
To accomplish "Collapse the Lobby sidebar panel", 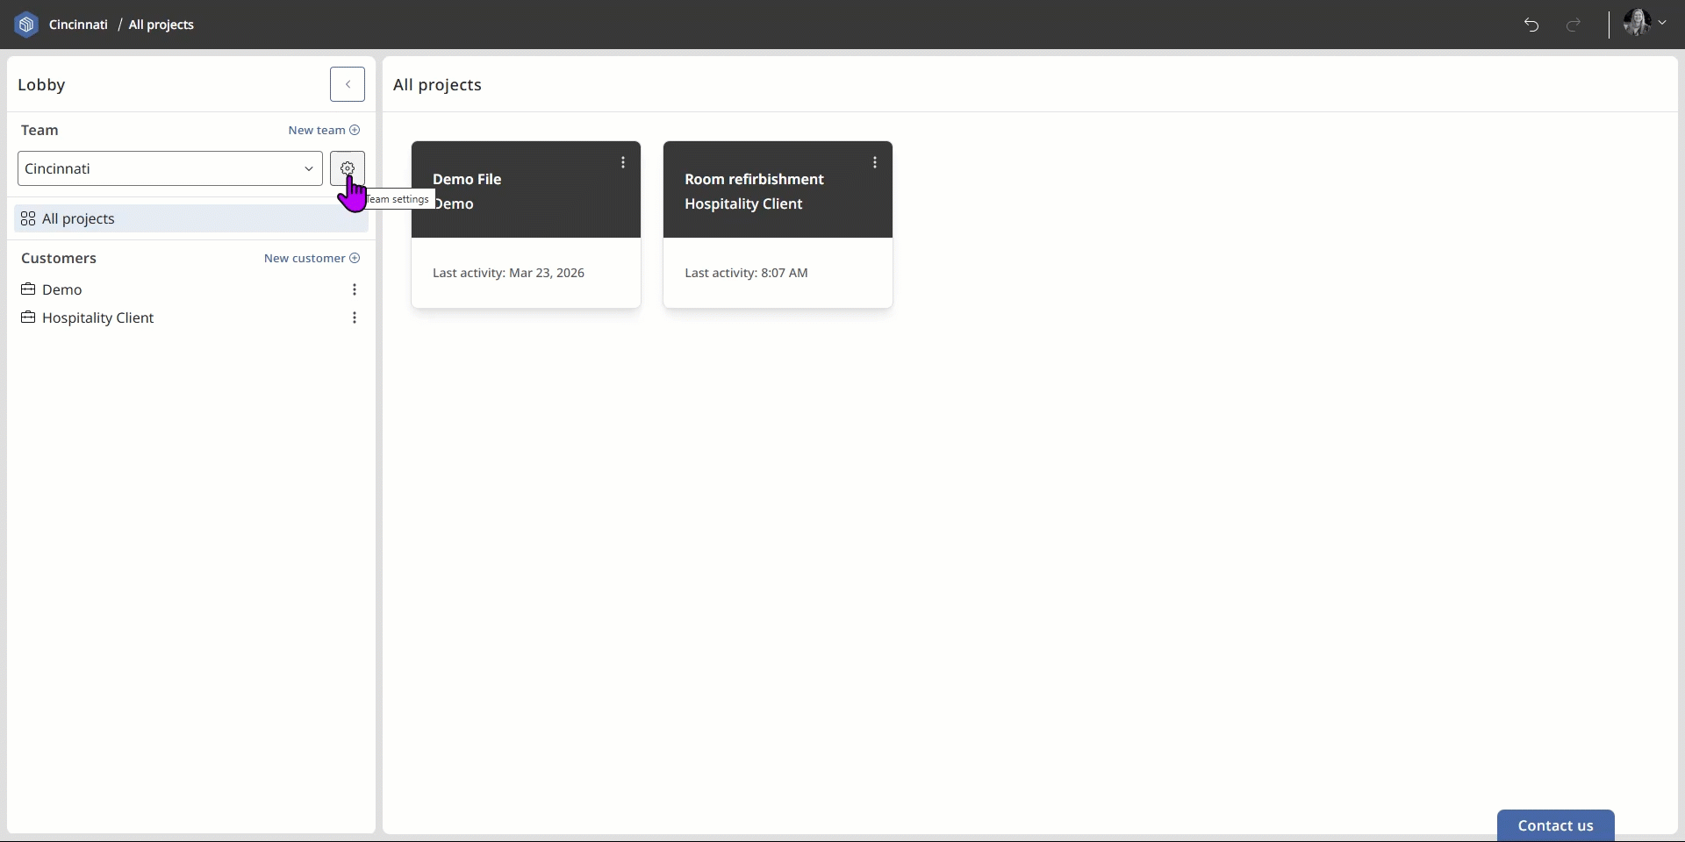I will click(x=348, y=84).
